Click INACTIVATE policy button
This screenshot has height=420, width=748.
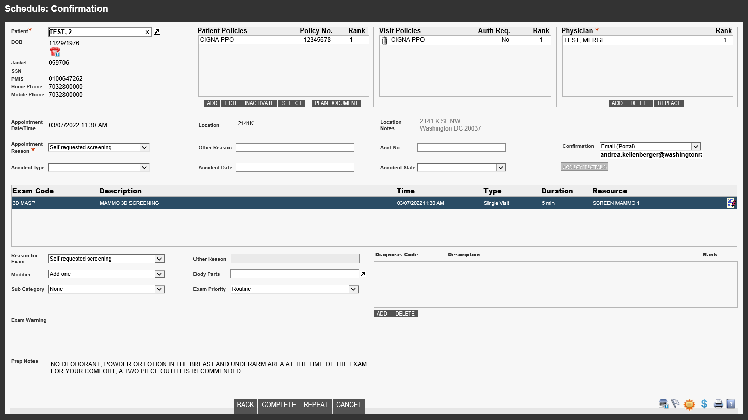click(x=259, y=103)
